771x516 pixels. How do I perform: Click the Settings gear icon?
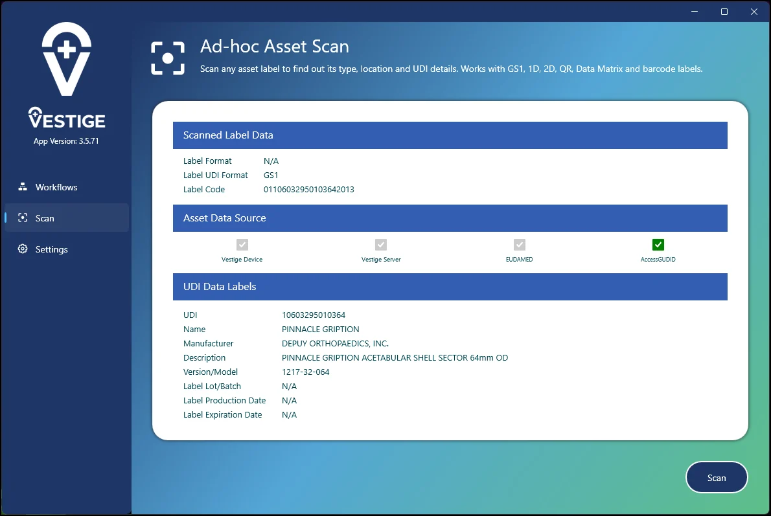pos(23,249)
